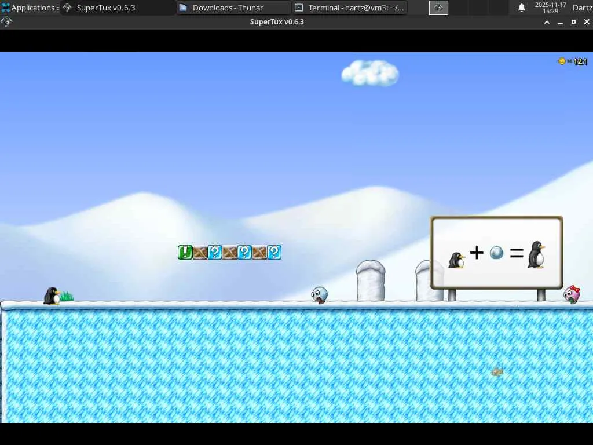Click the highlighted workspace switcher icon
The image size is (593, 445).
coord(438,8)
